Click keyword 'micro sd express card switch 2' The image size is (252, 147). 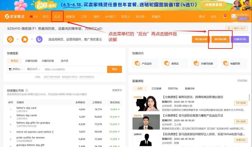[35, 132]
